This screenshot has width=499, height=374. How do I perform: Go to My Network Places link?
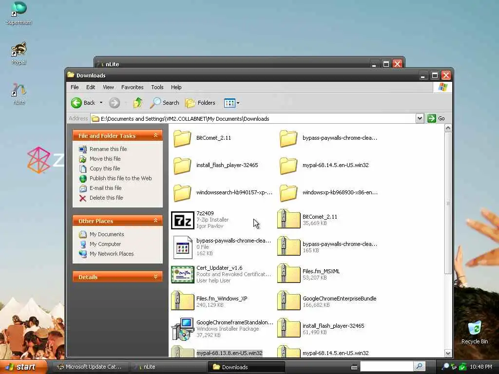point(106,254)
